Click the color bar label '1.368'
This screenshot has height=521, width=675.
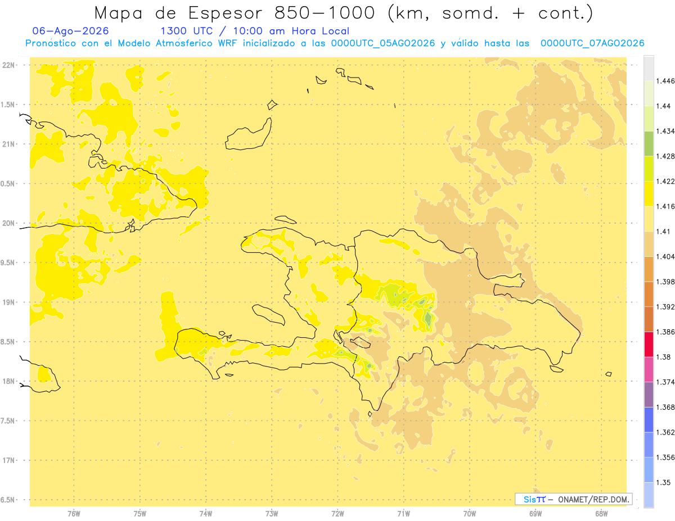(665, 407)
